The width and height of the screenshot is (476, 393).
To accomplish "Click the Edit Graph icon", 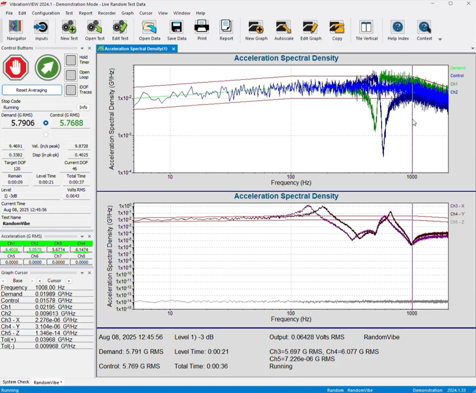I will click(311, 30).
